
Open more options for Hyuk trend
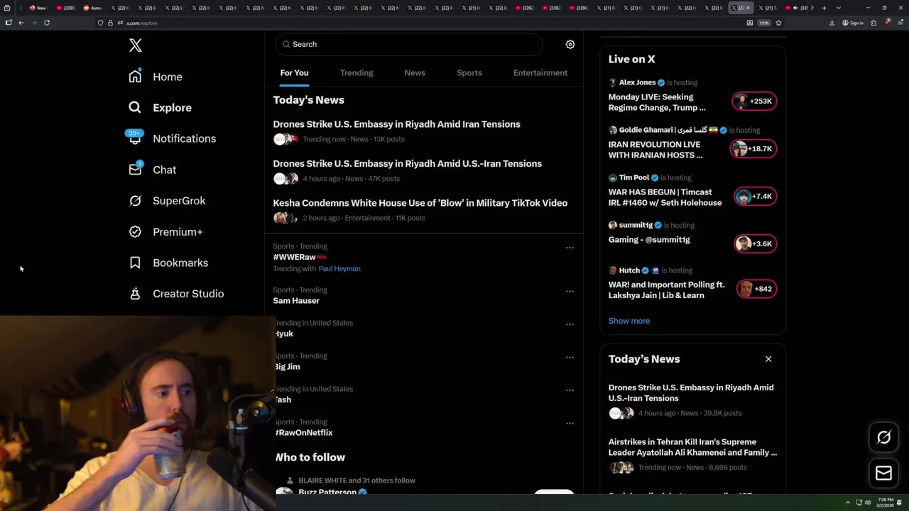click(570, 324)
